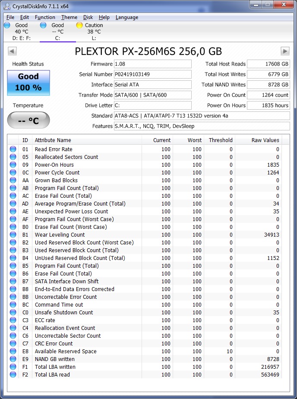
Task: Select the Uncorrectable Sector Count row
Action: pyautogui.click(x=145, y=336)
